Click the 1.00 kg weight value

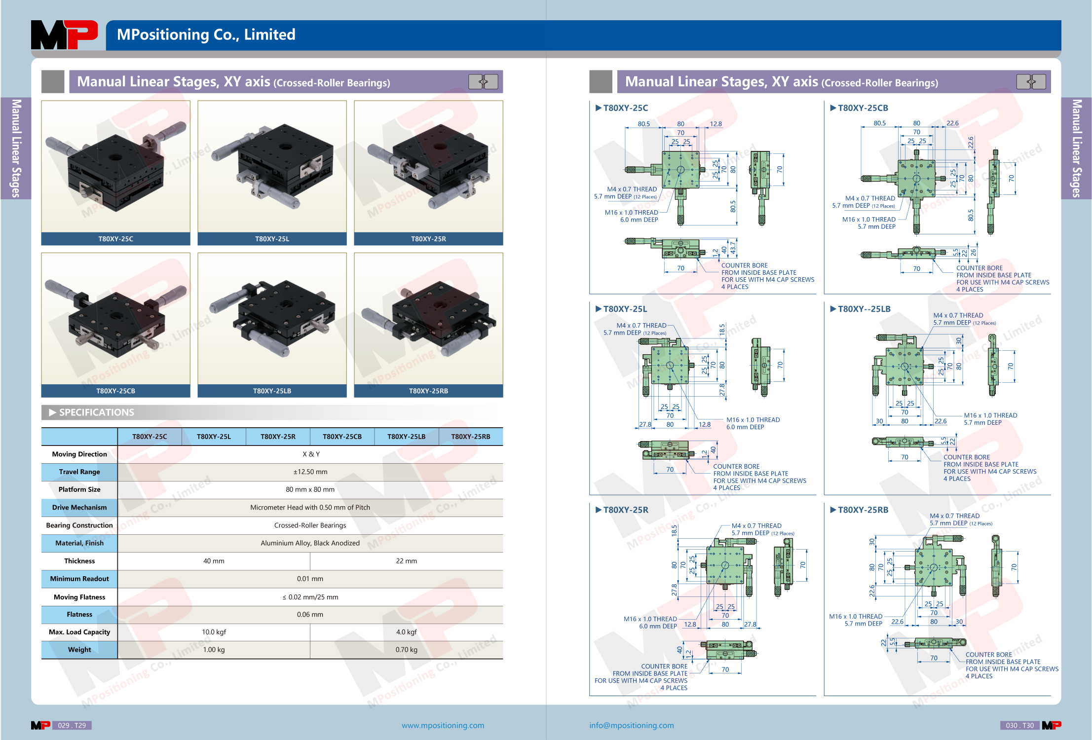pos(214,650)
